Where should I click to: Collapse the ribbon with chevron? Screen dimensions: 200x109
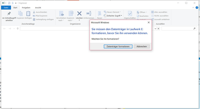click(x=193, y=8)
